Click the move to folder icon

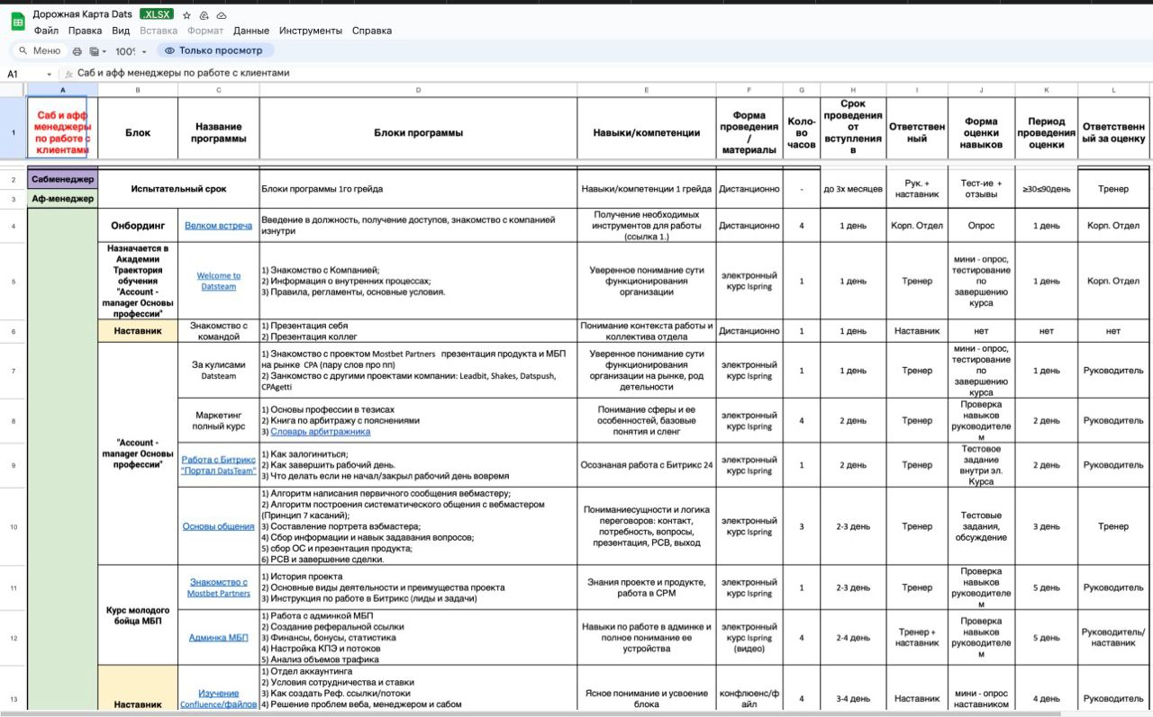pyautogui.click(x=204, y=15)
